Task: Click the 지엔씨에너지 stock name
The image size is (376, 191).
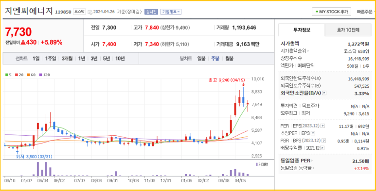Action: 29,12
